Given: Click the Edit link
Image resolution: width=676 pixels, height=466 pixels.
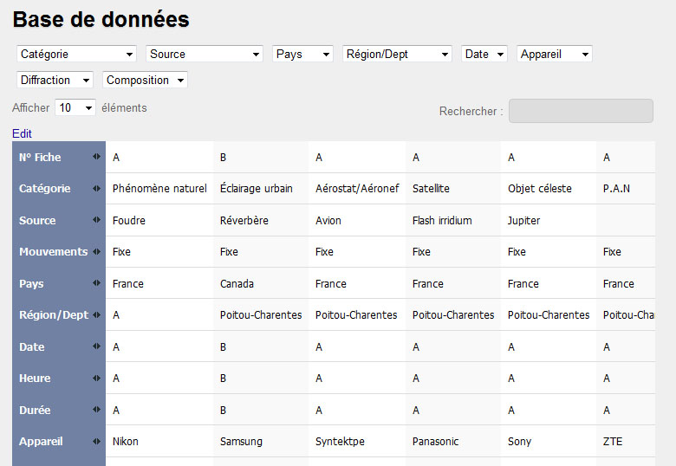Looking at the screenshot, I should tap(22, 133).
